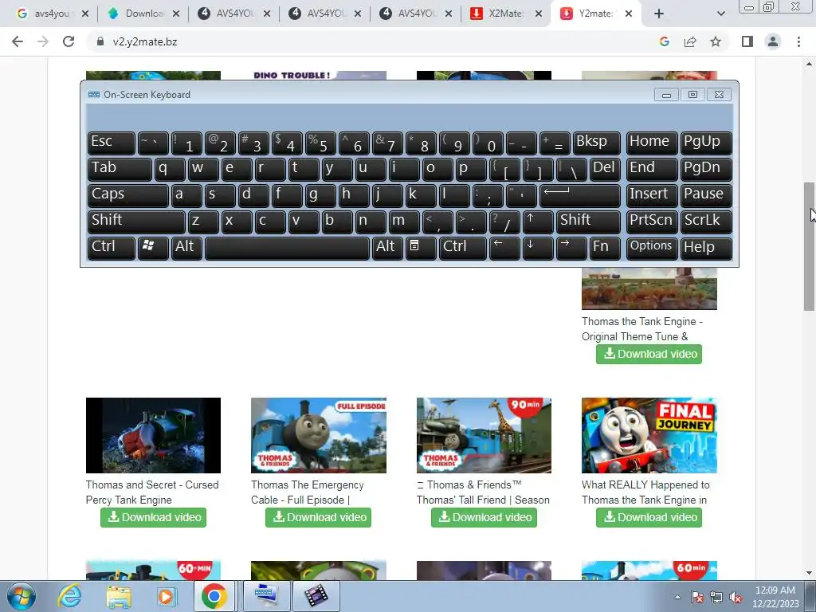The image size is (816, 612).
Task: Toggle the Caps key on On-Screen Keyboard
Action: click(128, 195)
